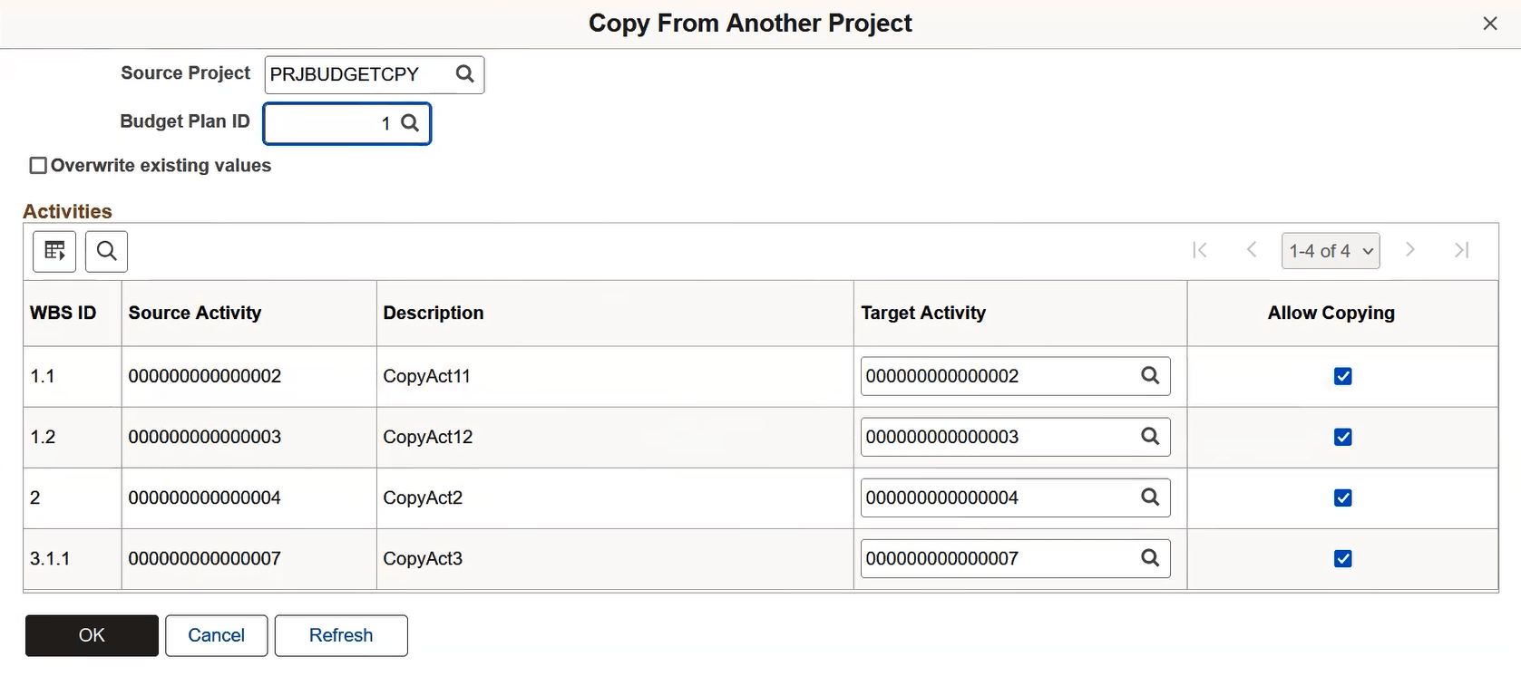Screen dimensions: 1521x676
Task: Uncheck Allow Copying for WBS 1.1
Action: pyautogui.click(x=1343, y=376)
